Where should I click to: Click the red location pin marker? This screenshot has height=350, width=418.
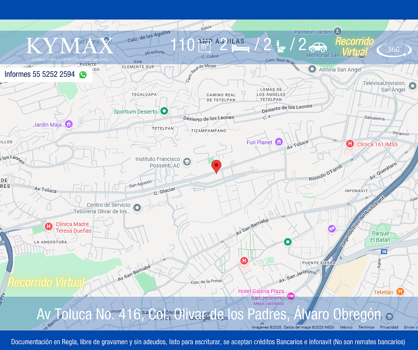[x=216, y=166]
